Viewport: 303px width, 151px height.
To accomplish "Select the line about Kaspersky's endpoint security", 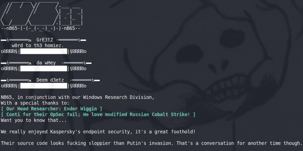I will (98, 132).
